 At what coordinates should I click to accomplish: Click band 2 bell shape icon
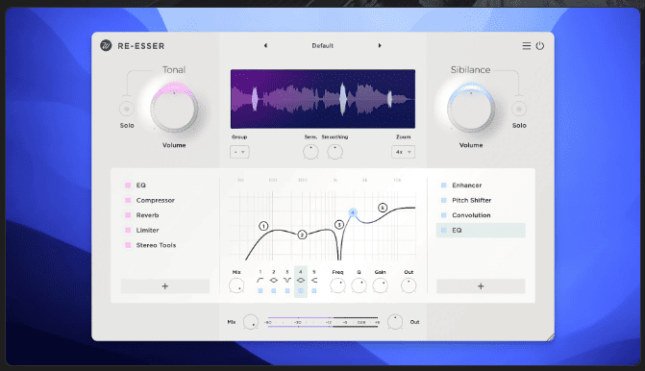point(274,280)
